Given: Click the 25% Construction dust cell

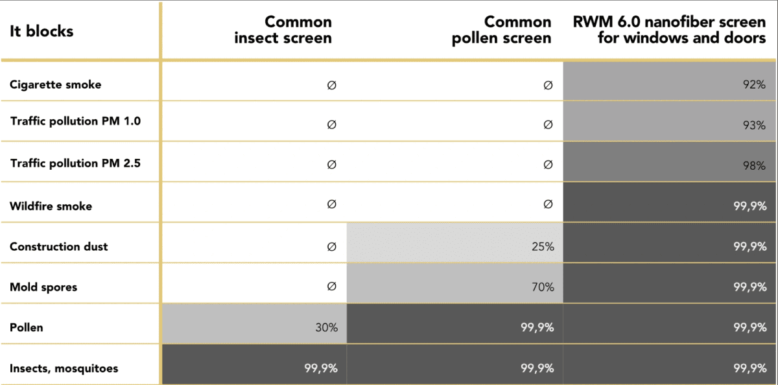Looking at the screenshot, I should pos(543,246).
